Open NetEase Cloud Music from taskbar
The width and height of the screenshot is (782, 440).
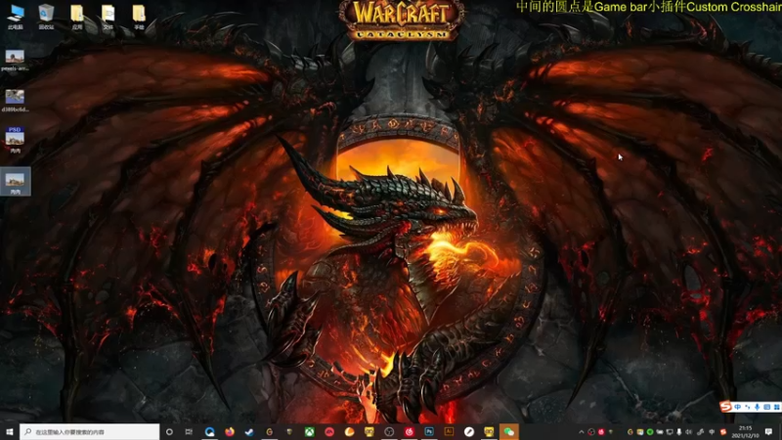click(409, 432)
